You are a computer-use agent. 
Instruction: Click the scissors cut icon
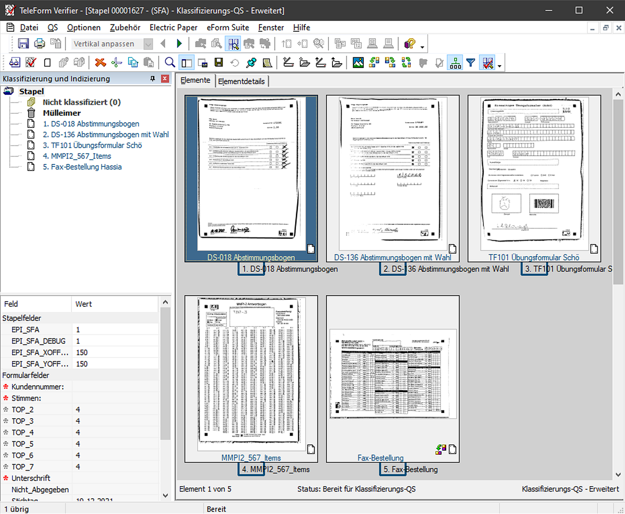click(117, 62)
